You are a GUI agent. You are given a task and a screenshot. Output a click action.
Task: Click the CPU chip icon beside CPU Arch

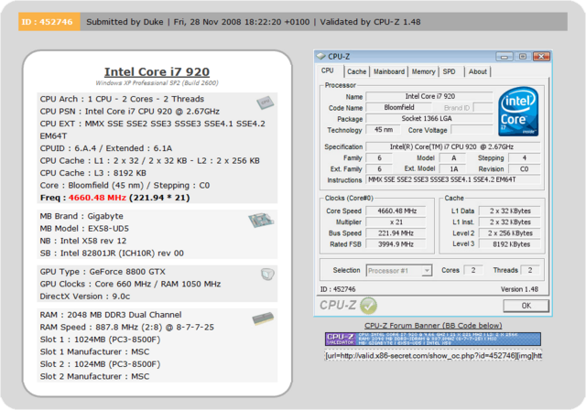(265, 102)
